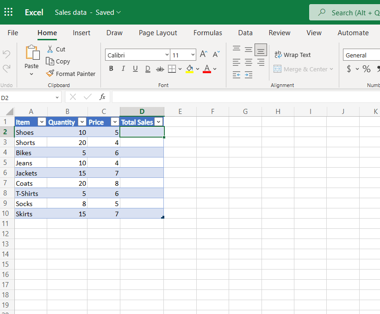
Task: Select the Format Painter tool
Action: click(70, 74)
